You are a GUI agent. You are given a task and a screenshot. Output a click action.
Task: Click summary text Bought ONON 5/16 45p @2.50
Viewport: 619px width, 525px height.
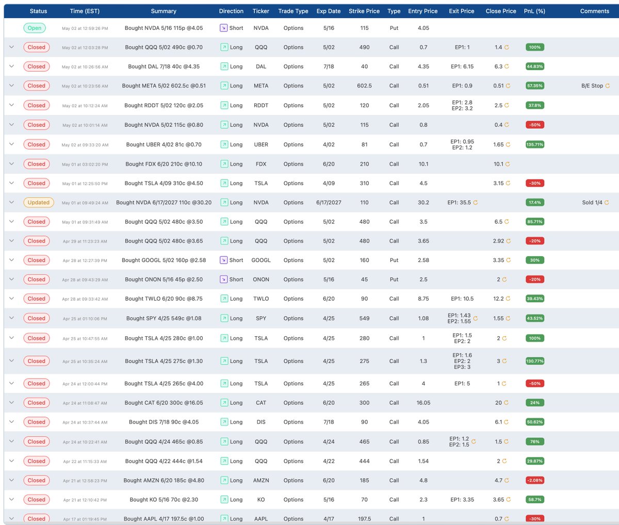(164, 280)
